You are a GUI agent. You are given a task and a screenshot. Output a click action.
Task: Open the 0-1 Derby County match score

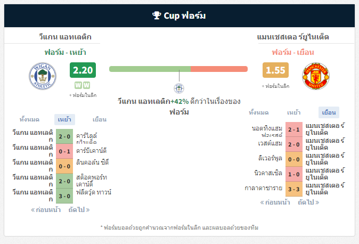[64, 151]
